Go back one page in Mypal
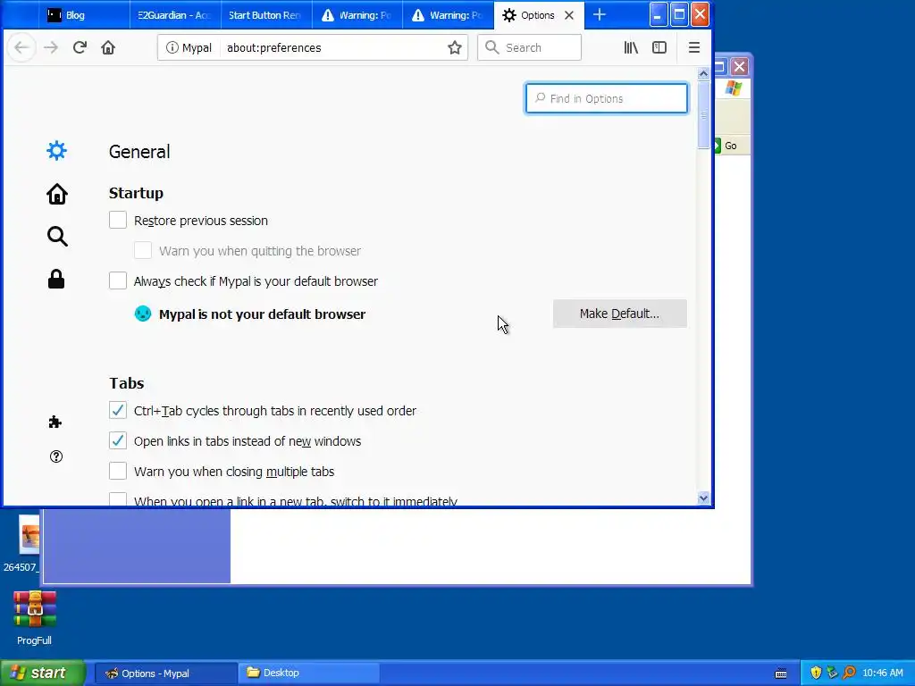Viewport: 915px width, 686px height. [x=21, y=47]
